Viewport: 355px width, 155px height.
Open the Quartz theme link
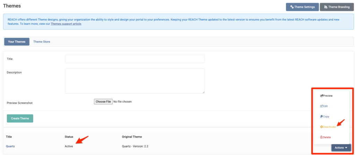tap(10, 146)
